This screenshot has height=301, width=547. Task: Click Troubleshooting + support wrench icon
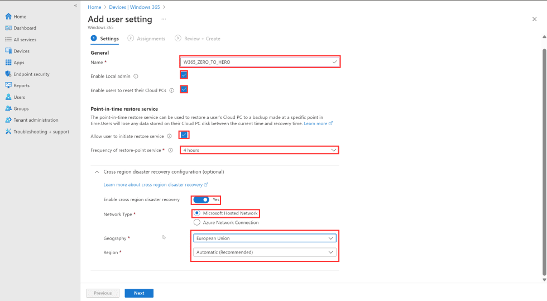click(8, 131)
